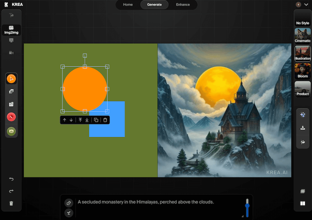
Task: Expand the account dropdown chevron
Action: (306, 5)
